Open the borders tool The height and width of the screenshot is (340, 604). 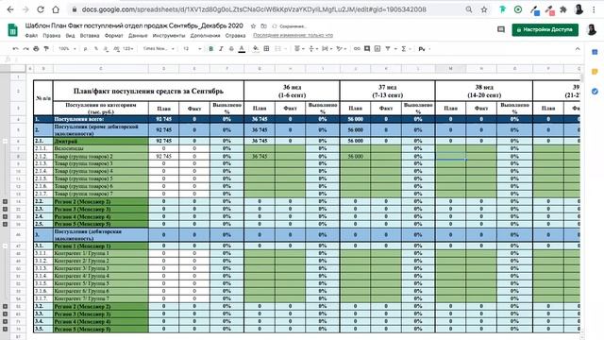[x=266, y=49]
